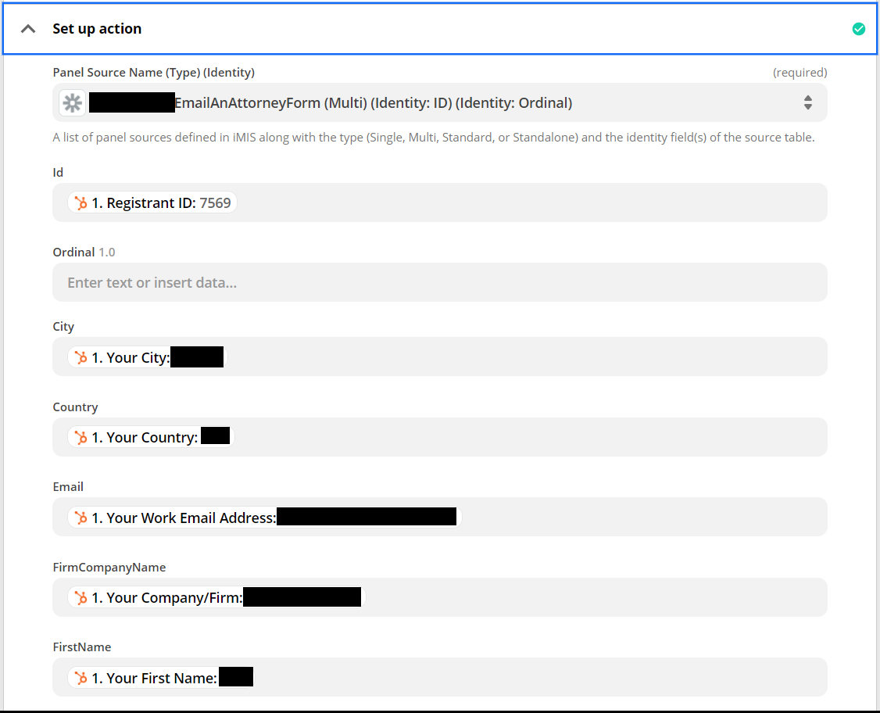
Task: Select the Registrant ID 7569 value text
Action: (x=215, y=203)
